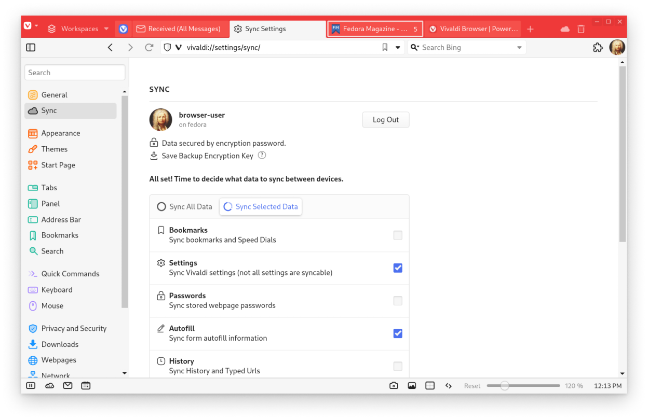
Task: Click the Reload page icon
Action: click(149, 47)
